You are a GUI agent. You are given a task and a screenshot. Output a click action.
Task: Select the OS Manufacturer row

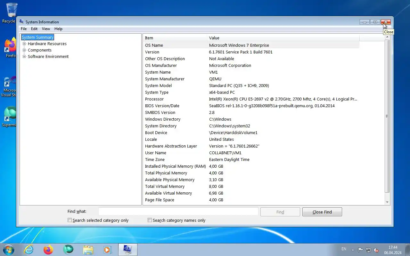tap(251, 66)
